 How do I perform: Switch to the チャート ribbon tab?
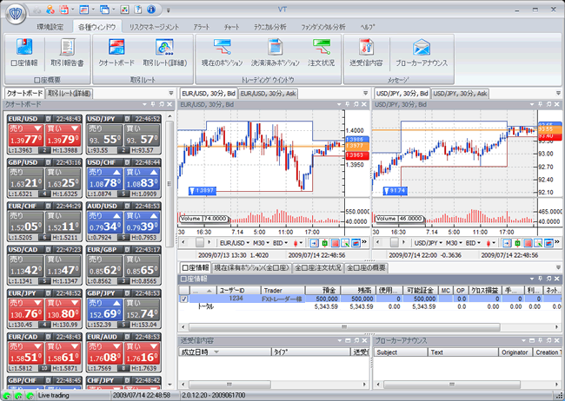click(232, 27)
